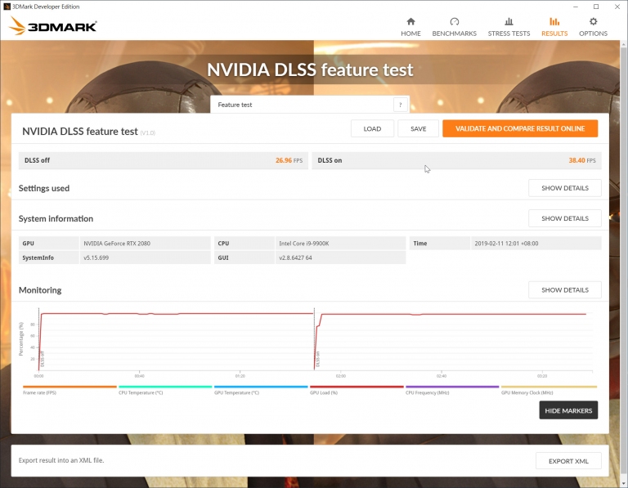Click the DLSS off 26.96 FPS value
This screenshot has height=488, width=628.
[x=289, y=160]
